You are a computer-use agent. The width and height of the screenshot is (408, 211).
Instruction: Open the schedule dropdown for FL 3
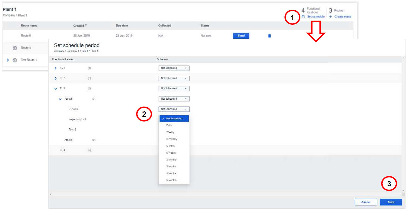point(174,89)
